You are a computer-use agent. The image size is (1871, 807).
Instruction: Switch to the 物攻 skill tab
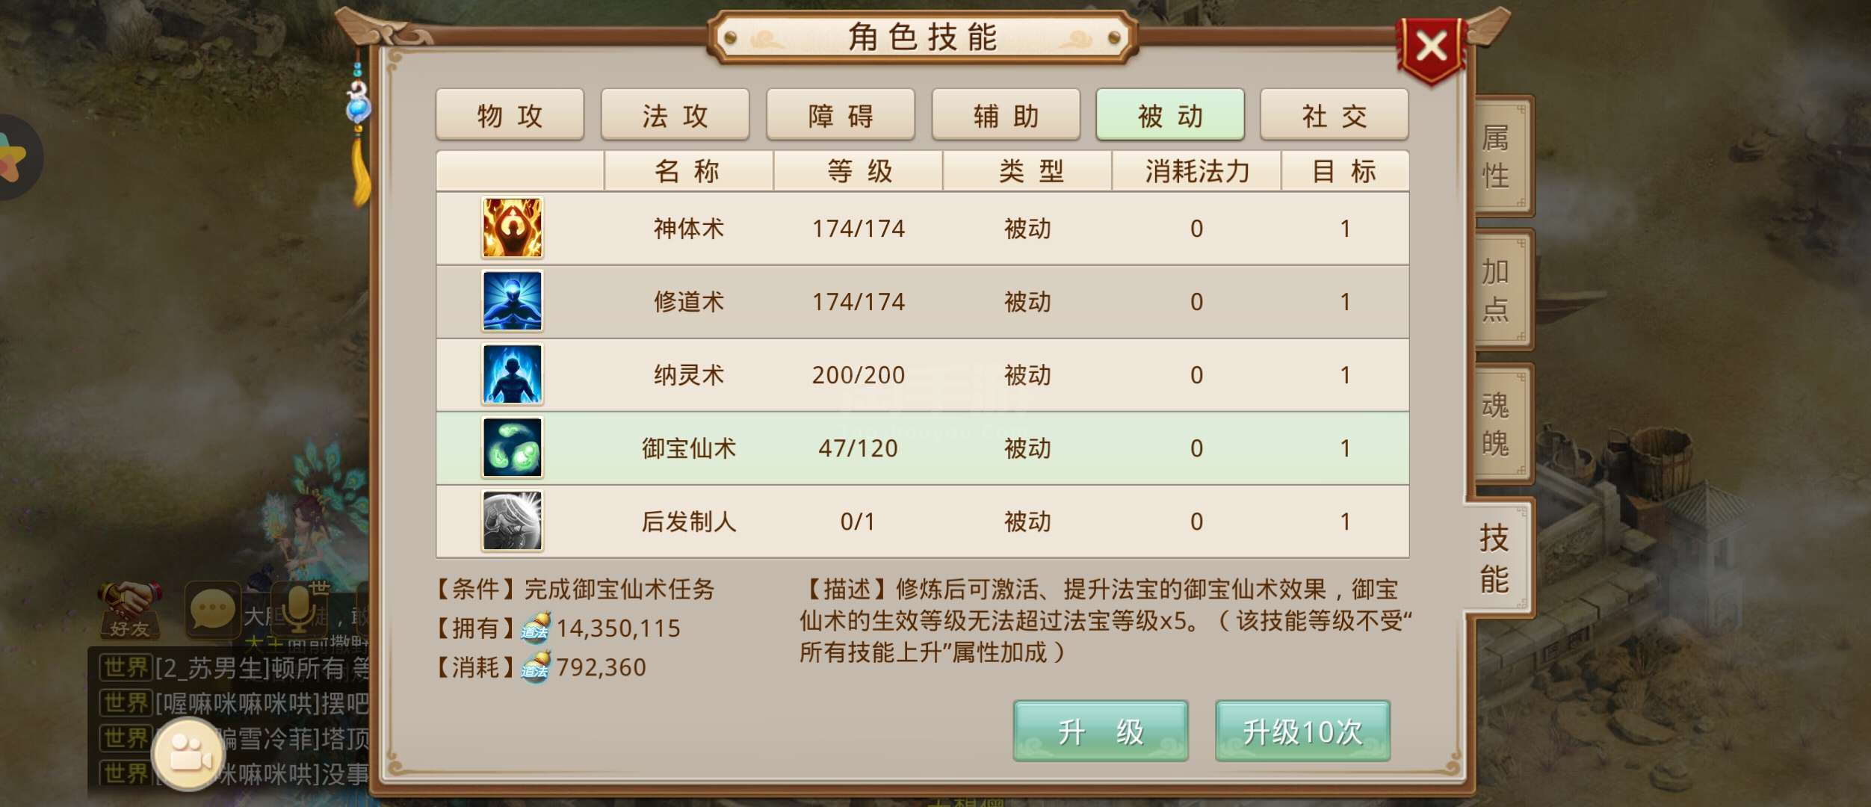[x=510, y=115]
